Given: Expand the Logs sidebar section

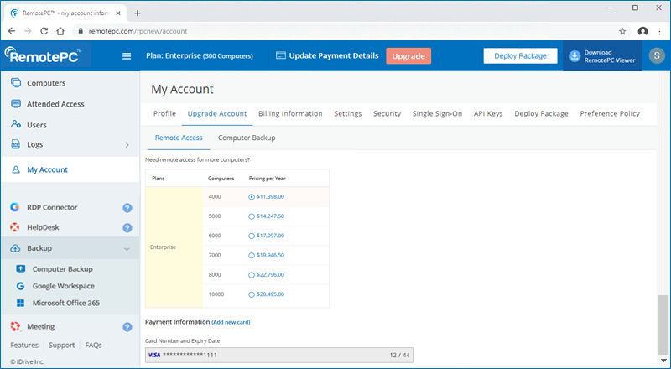Looking at the screenshot, I should [127, 145].
